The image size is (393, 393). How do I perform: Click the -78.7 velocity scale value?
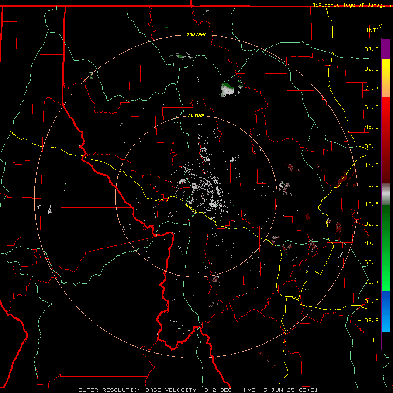pyautogui.click(x=370, y=282)
